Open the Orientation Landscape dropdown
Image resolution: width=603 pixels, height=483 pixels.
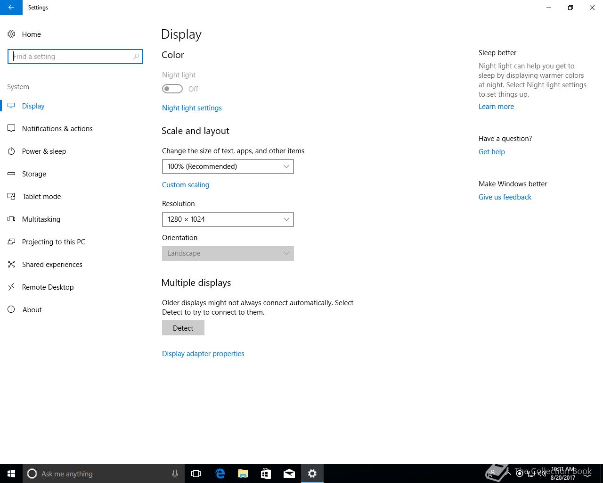click(228, 253)
